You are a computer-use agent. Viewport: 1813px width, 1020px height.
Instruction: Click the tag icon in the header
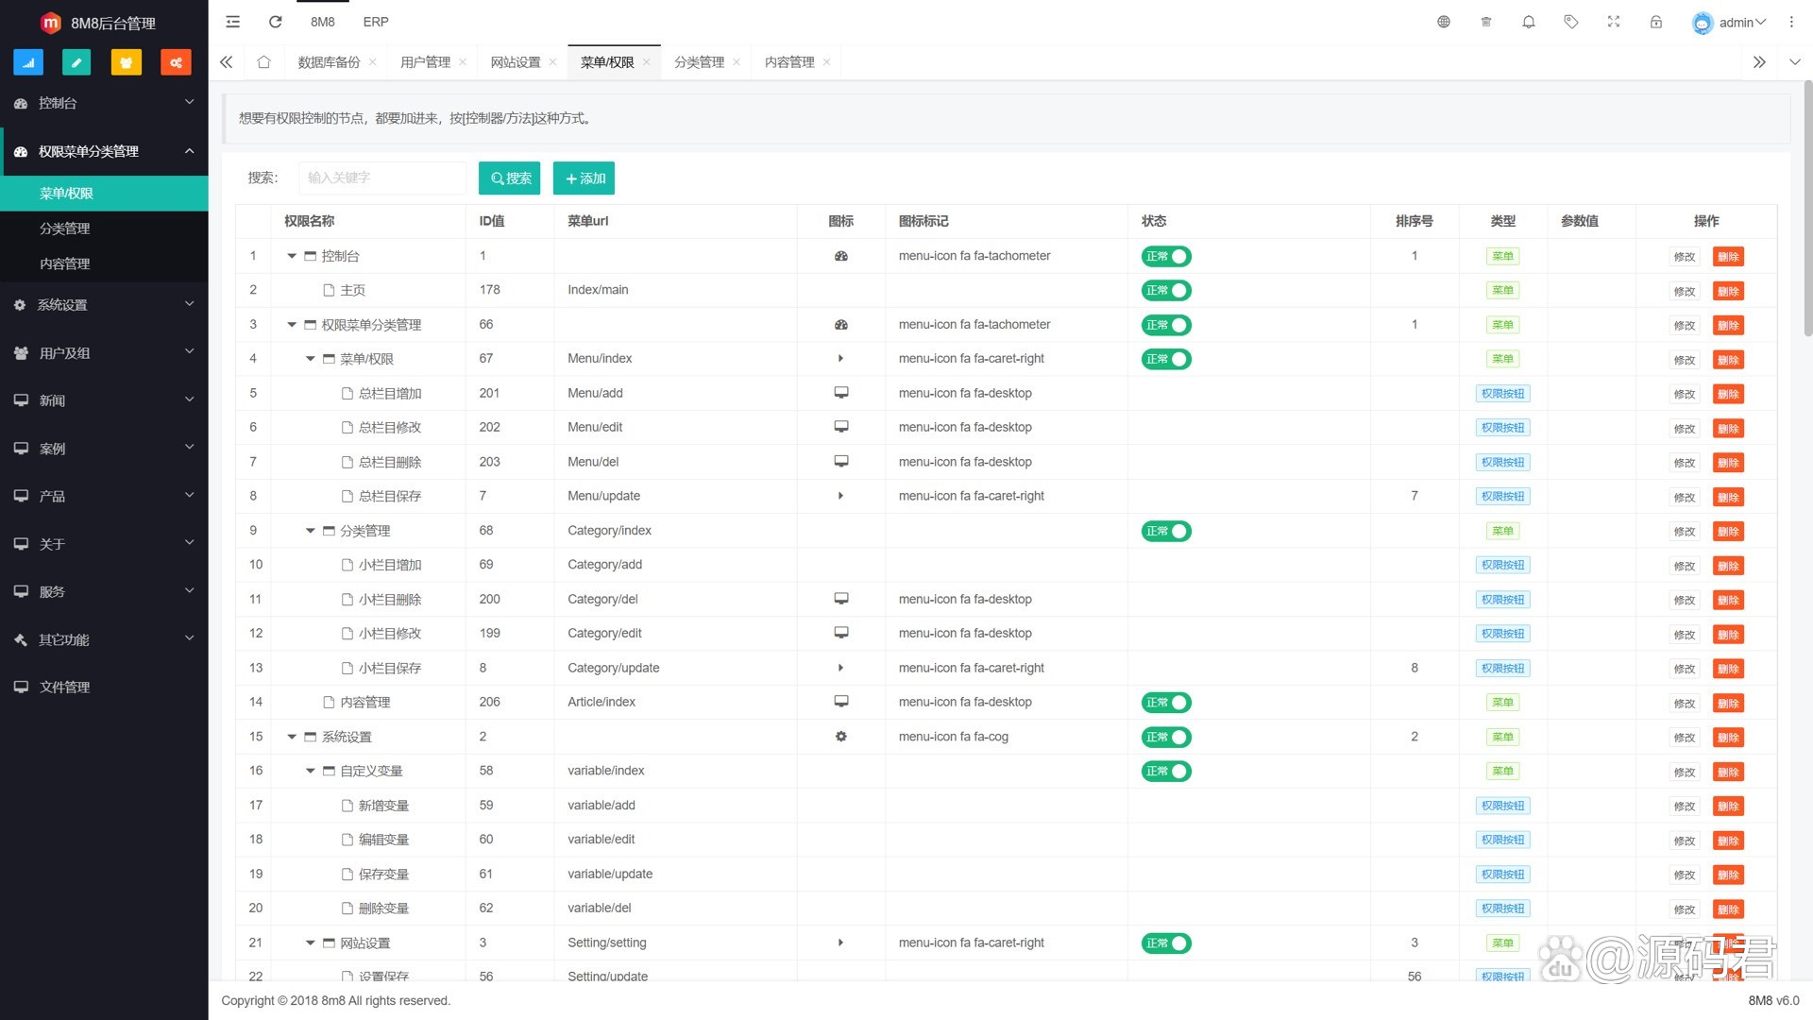[1570, 22]
